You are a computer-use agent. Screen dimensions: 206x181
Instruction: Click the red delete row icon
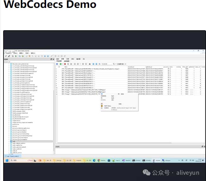point(65,64)
